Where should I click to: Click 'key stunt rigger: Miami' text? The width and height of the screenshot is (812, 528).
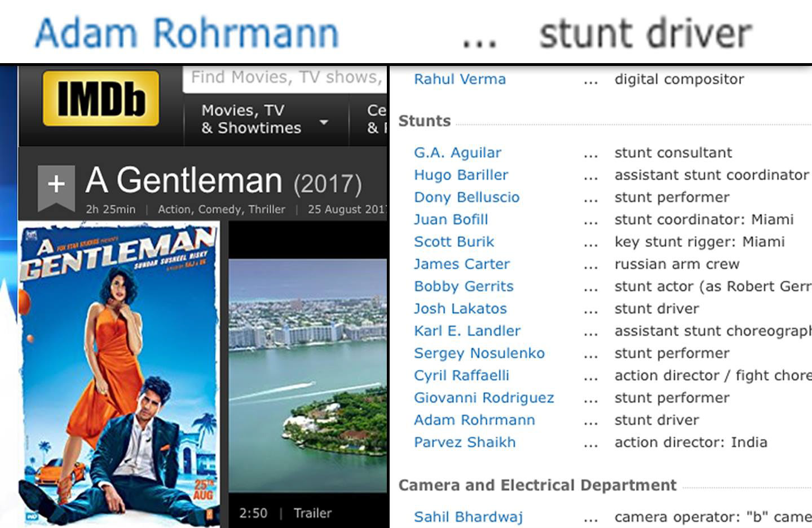(699, 242)
